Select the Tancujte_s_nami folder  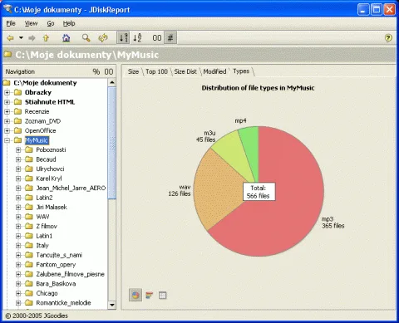pyautogui.click(x=59, y=255)
